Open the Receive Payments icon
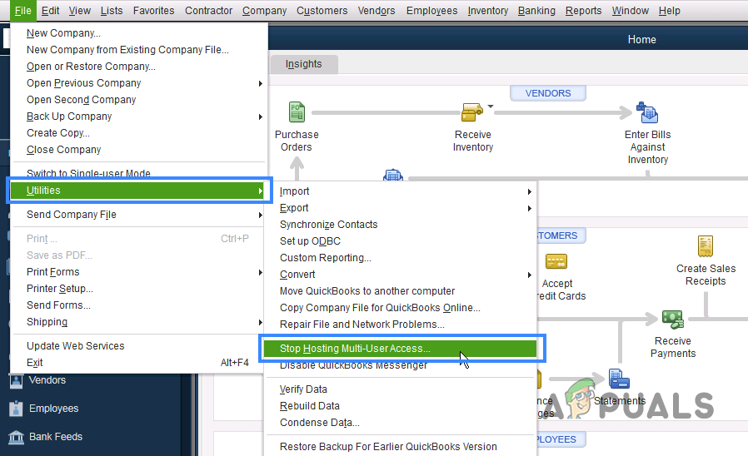The height and width of the screenshot is (456, 748). (x=673, y=320)
